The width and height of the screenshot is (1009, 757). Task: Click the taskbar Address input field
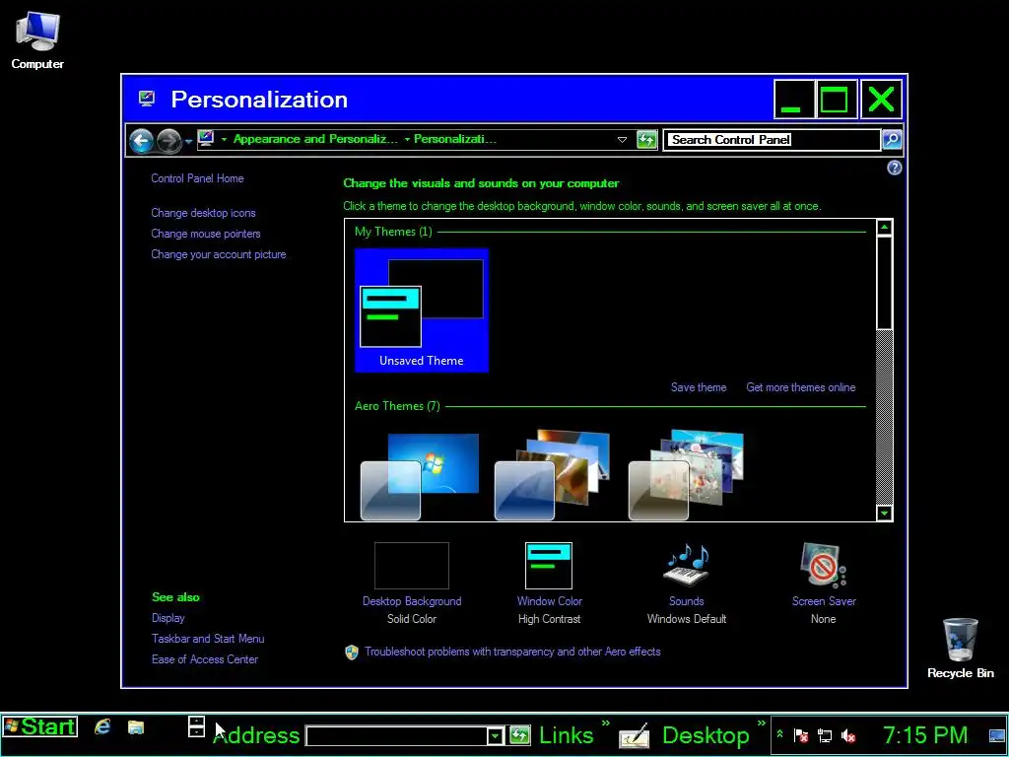[x=397, y=735]
